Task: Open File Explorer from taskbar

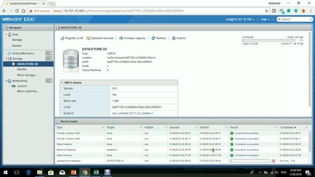Action: pos(39,173)
